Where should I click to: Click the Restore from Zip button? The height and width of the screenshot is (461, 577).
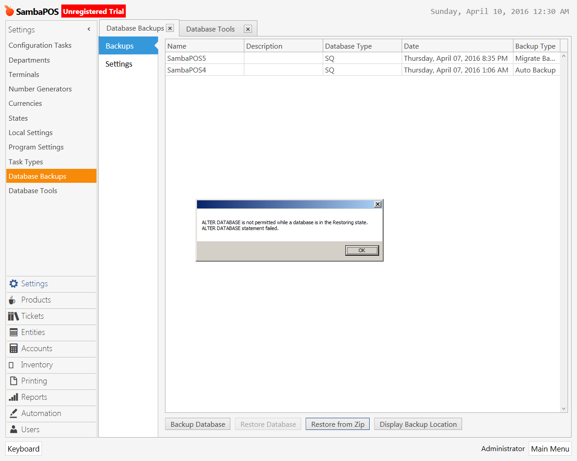click(337, 424)
